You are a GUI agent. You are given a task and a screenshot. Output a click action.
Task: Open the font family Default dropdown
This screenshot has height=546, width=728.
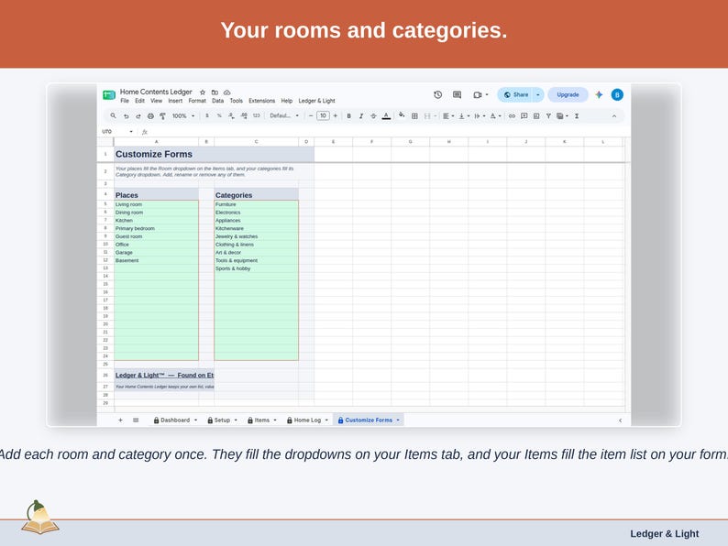[284, 116]
